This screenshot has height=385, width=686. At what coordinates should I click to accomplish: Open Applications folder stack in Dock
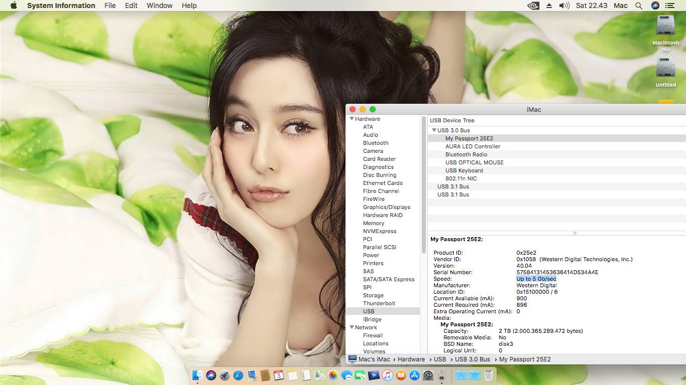461,375
